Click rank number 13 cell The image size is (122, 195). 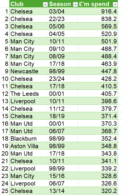click(x=5, y=101)
